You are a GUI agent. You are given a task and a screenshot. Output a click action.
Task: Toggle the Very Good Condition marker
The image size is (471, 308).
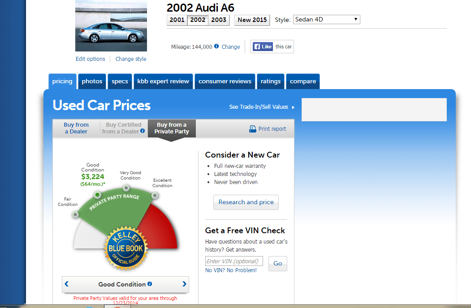coord(126,188)
